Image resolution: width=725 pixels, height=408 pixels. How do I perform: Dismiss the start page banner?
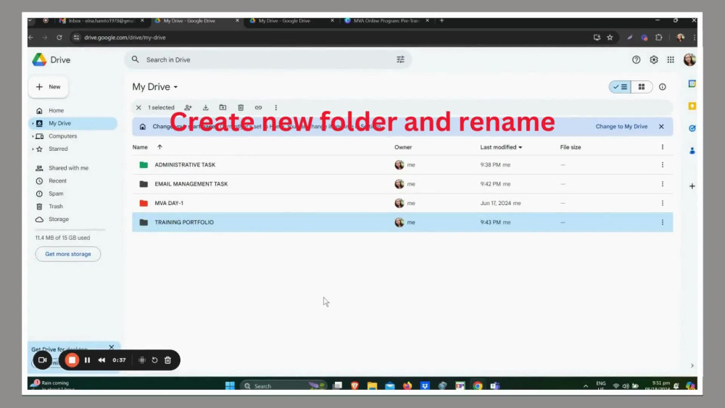pos(662,127)
